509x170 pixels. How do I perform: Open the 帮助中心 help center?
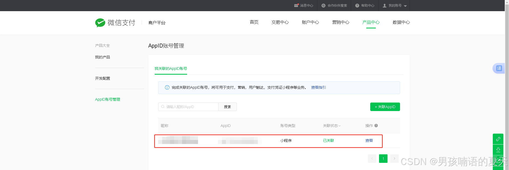tap(365, 6)
